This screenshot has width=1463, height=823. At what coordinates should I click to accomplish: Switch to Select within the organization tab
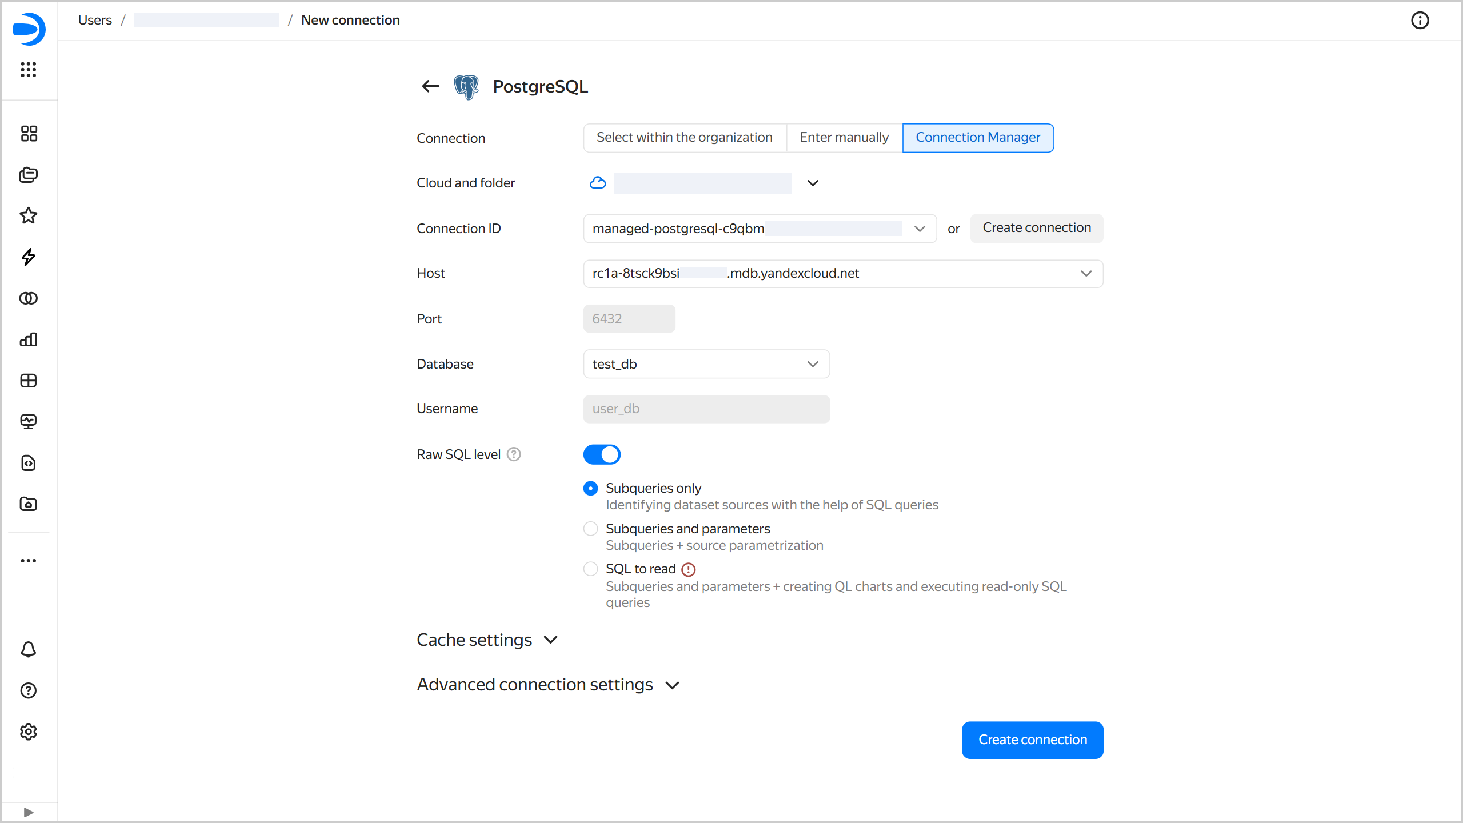685,138
